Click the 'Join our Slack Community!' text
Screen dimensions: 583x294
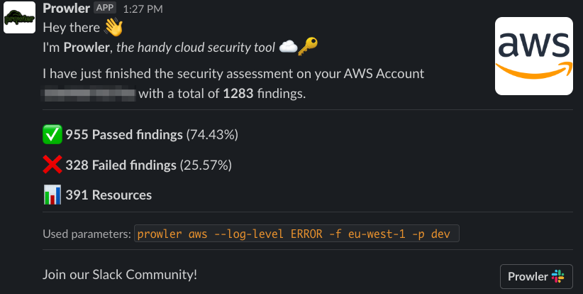click(x=120, y=274)
